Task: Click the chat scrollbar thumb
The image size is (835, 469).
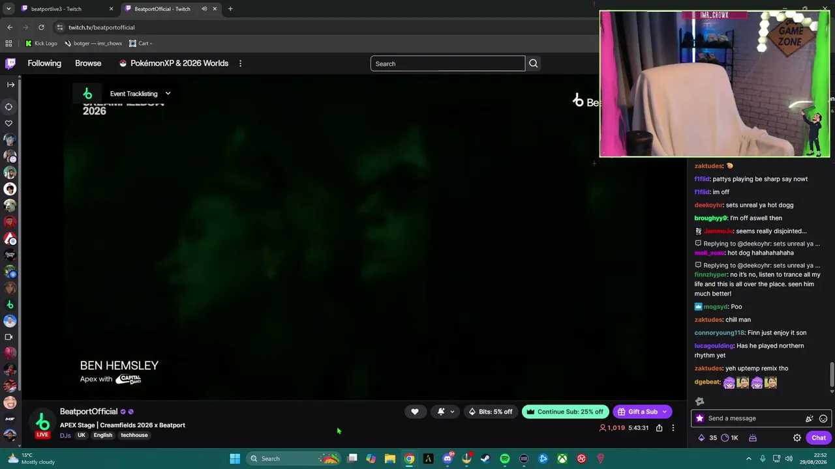Action: coord(832,375)
